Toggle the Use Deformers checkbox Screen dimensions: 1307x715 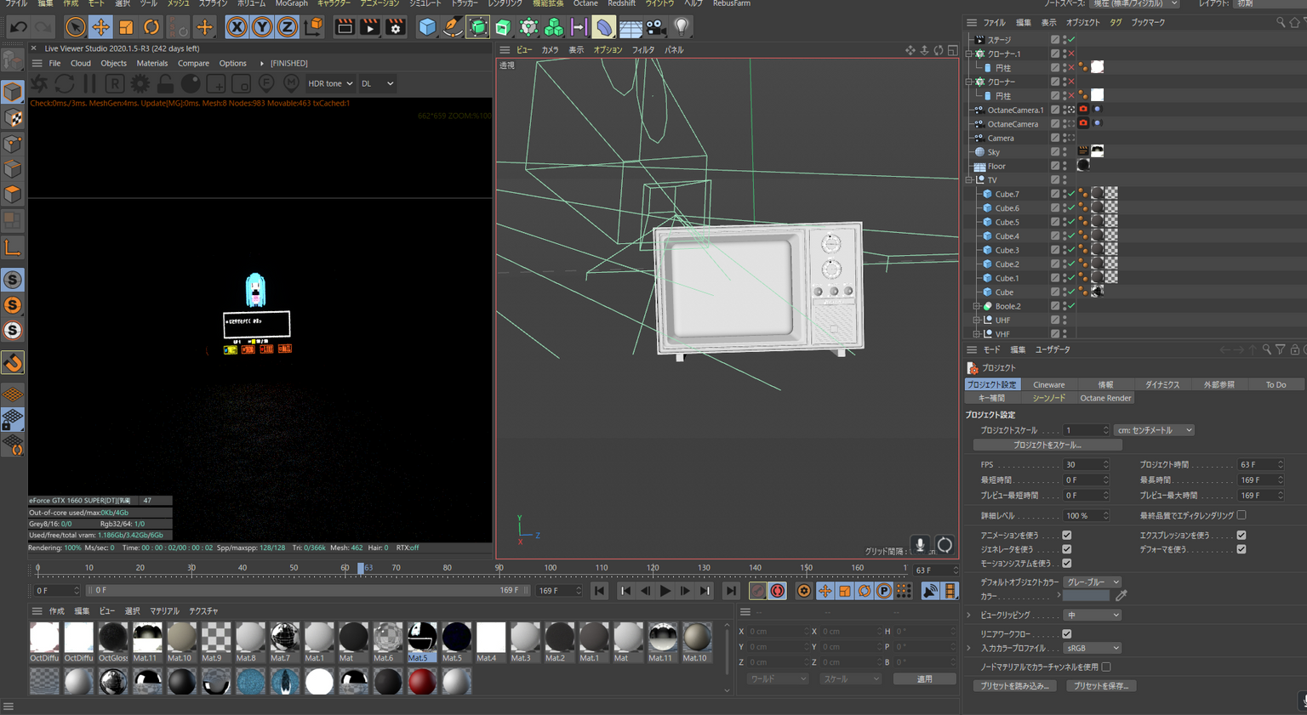point(1241,549)
